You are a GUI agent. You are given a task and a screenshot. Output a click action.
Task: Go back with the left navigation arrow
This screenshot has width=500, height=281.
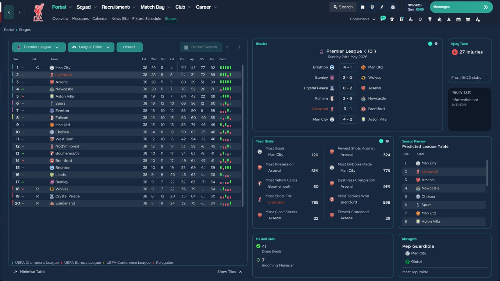pos(9,12)
